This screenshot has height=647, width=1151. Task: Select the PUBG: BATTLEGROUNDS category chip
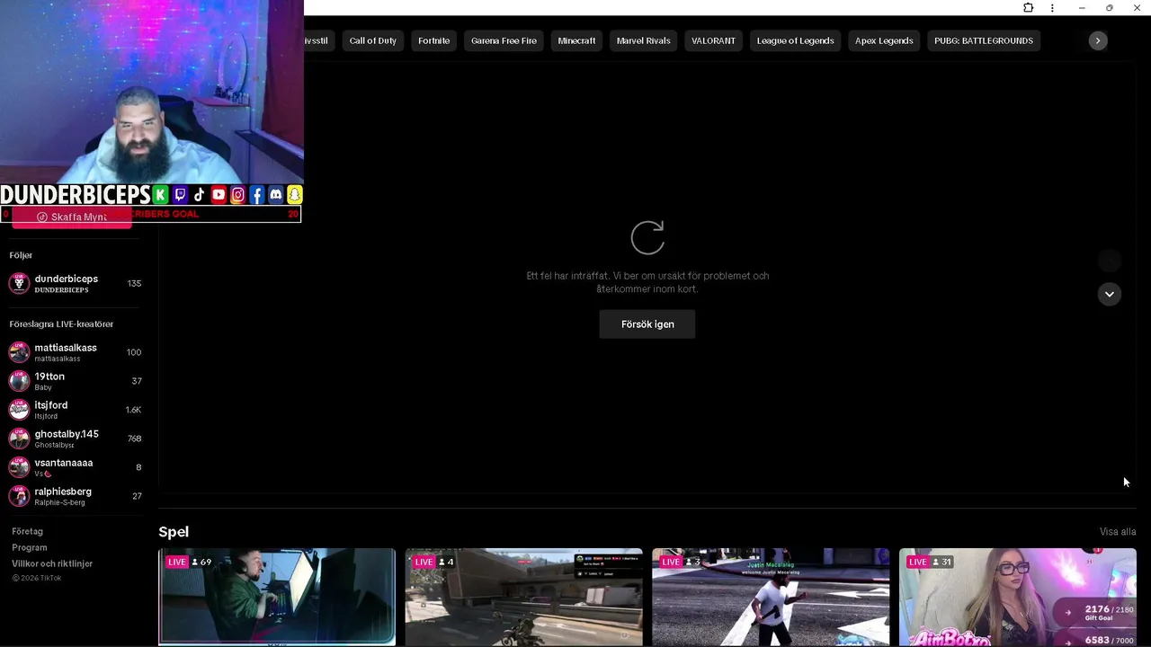click(x=984, y=40)
